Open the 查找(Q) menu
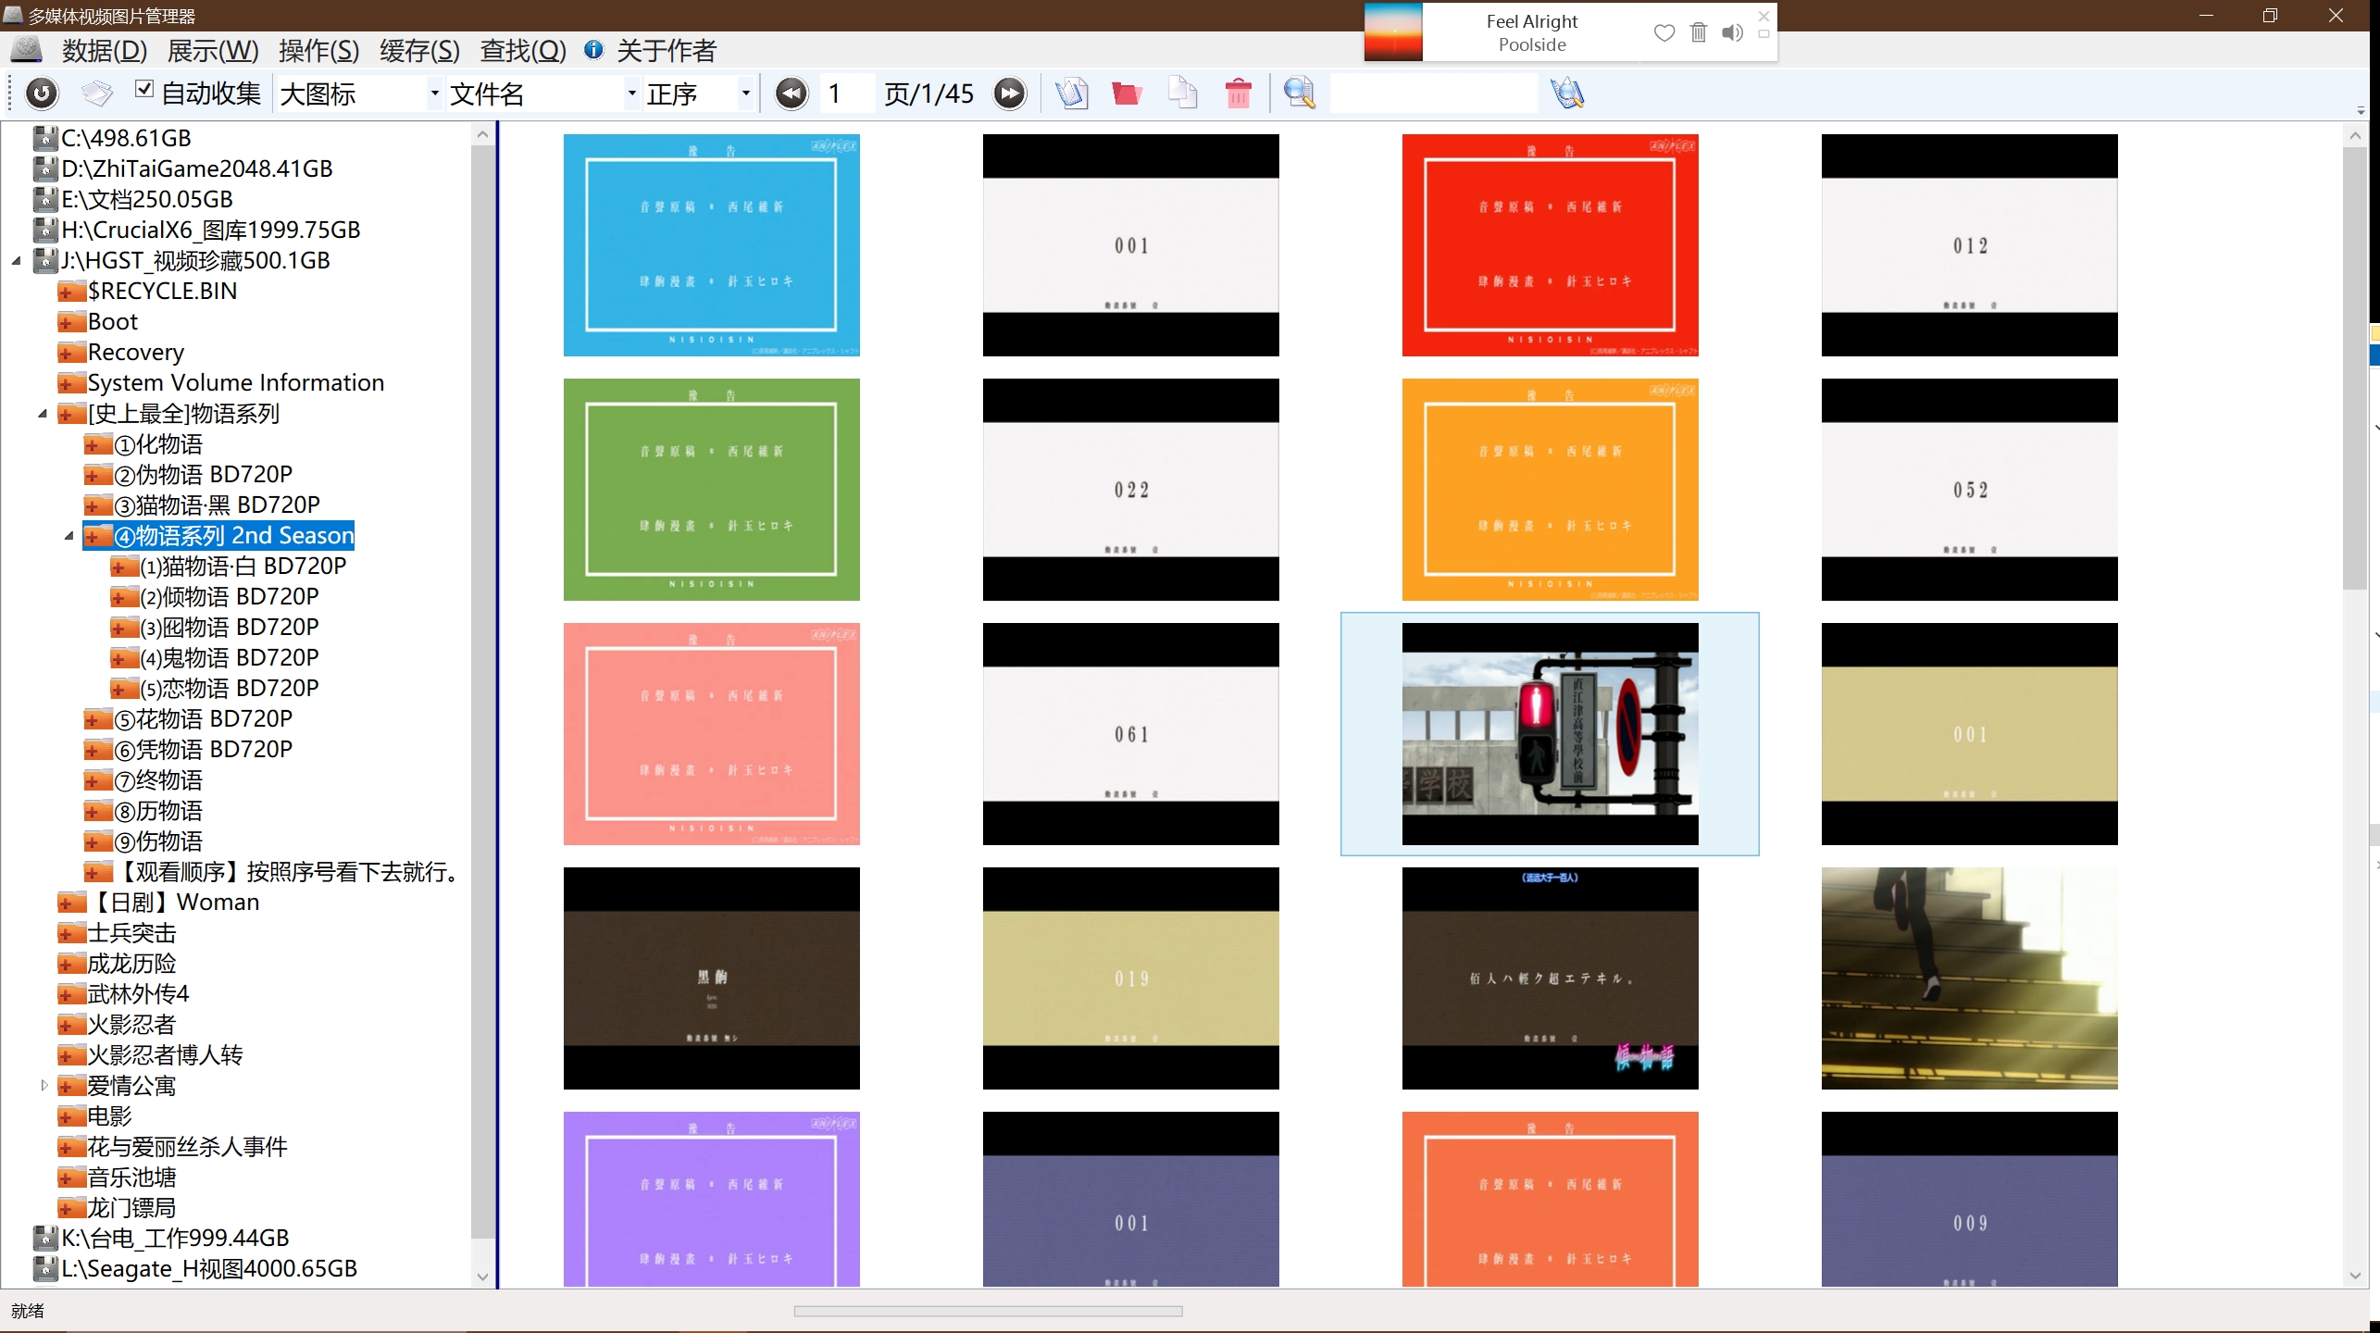This screenshot has width=2380, height=1333. coord(523,51)
